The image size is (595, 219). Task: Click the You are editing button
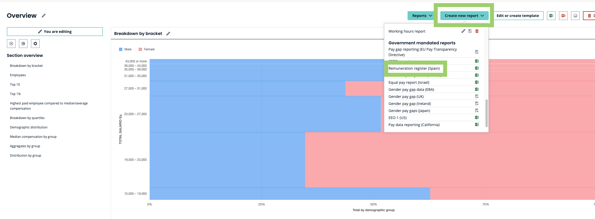[x=55, y=32]
